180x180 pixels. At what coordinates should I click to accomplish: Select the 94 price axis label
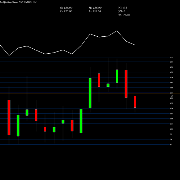(171, 139)
